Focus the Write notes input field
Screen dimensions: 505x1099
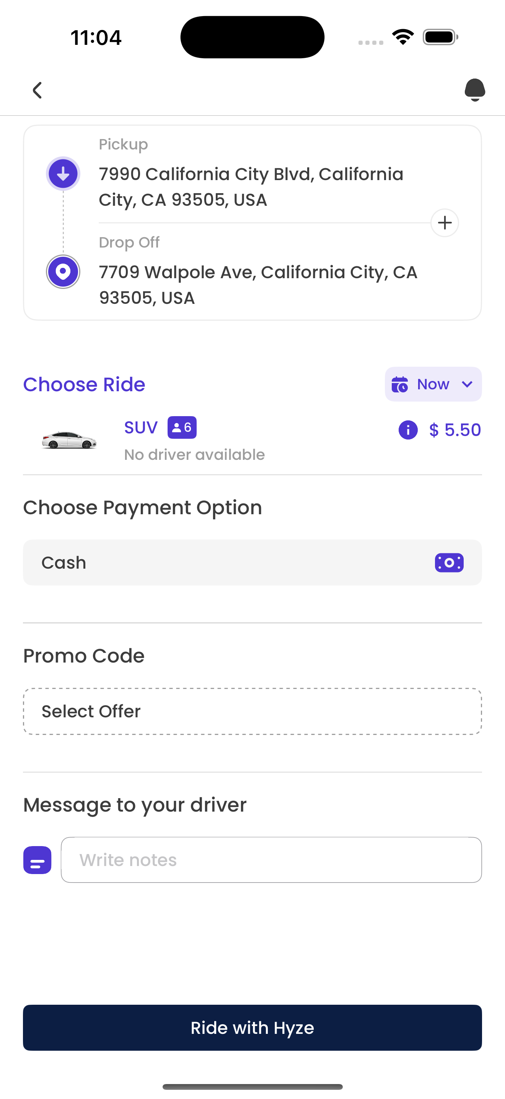(271, 860)
